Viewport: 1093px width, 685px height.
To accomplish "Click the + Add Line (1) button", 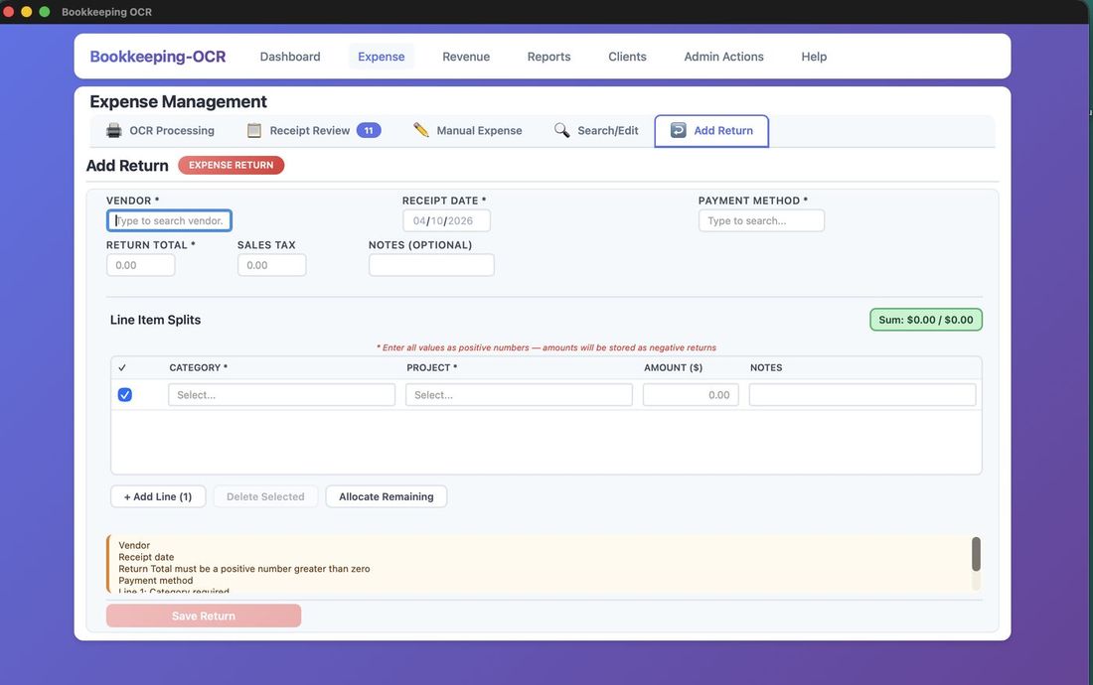I will [x=157, y=495].
